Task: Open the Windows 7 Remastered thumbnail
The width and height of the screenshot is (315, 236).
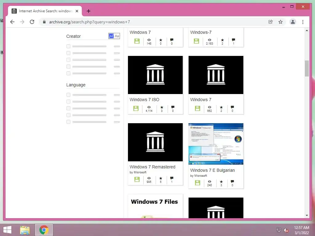Action: [155, 142]
